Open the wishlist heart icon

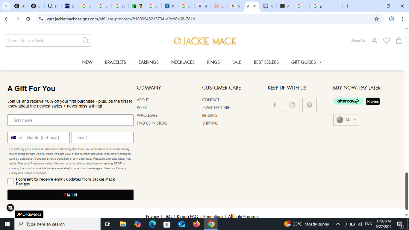tap(387, 40)
